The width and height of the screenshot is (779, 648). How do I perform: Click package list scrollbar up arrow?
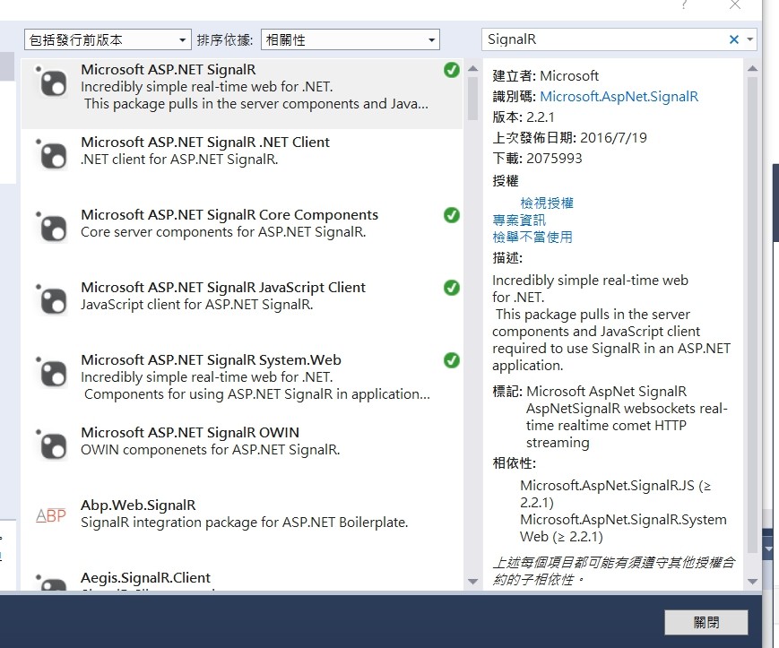[472, 68]
